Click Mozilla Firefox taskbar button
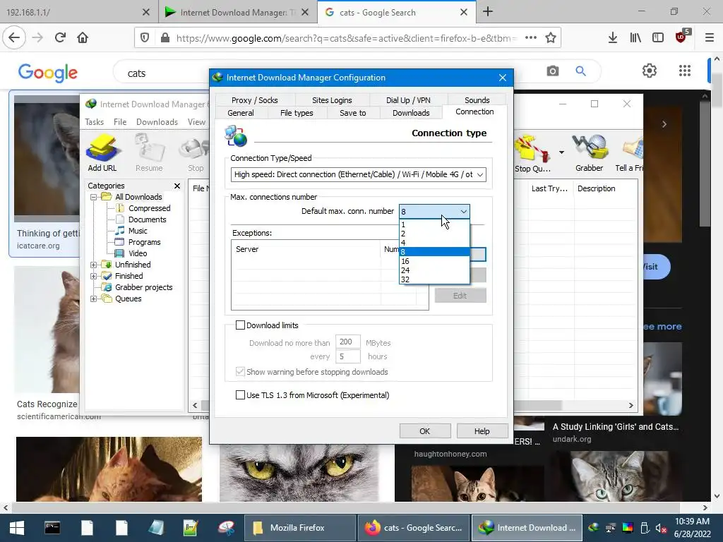The width and height of the screenshot is (723, 542). [299, 528]
